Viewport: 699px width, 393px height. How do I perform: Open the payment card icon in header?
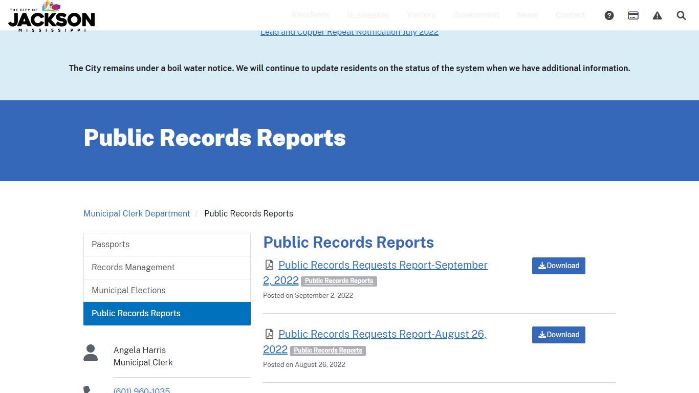click(x=633, y=15)
